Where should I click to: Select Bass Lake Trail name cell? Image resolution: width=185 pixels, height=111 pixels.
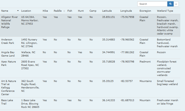[x=7, y=102]
